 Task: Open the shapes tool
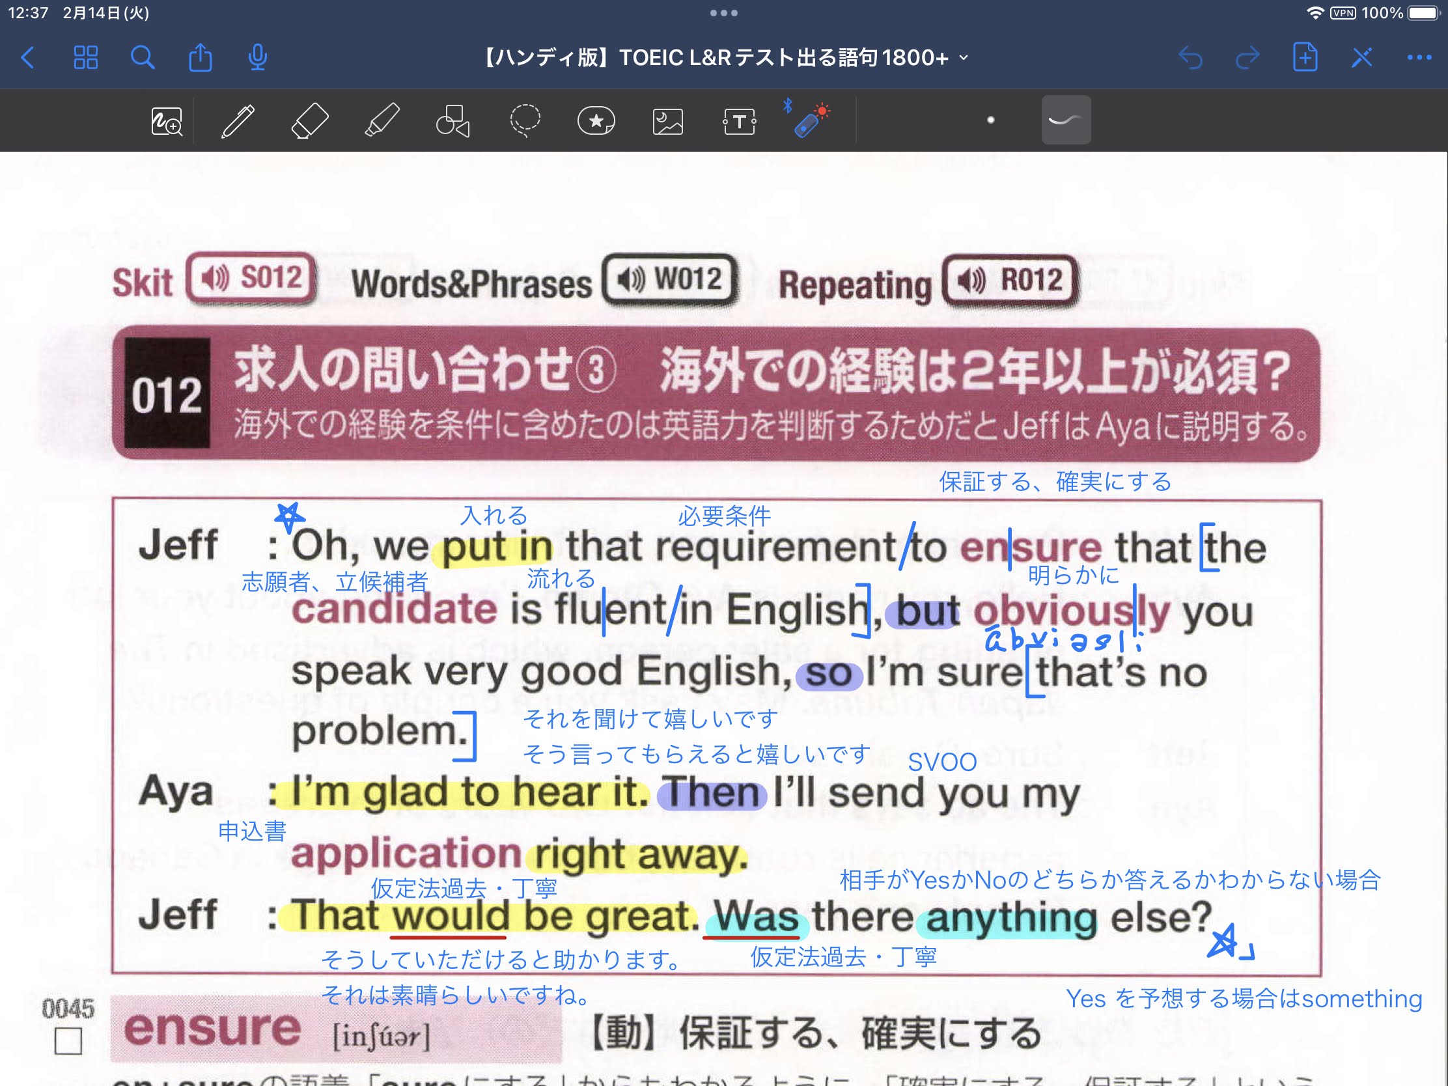(x=454, y=120)
